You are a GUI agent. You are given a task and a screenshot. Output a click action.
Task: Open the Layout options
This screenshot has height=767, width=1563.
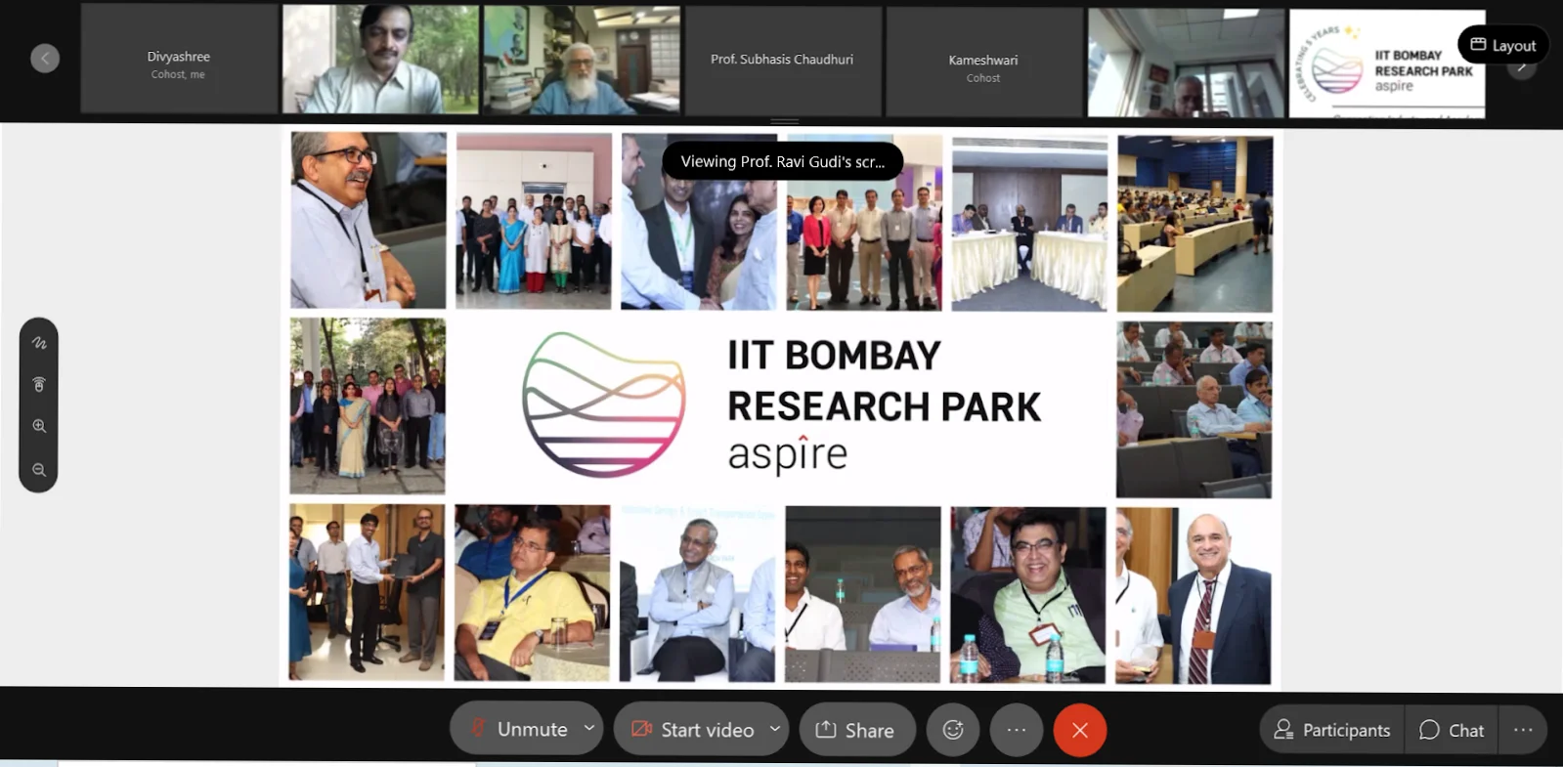(x=1503, y=45)
